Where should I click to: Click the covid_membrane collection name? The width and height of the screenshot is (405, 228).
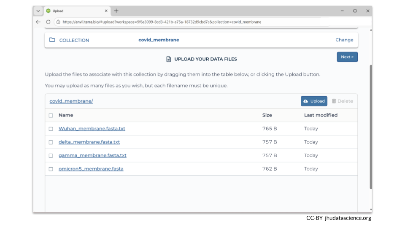coord(159,40)
